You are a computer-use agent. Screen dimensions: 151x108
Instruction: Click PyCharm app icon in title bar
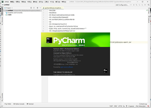3,2
